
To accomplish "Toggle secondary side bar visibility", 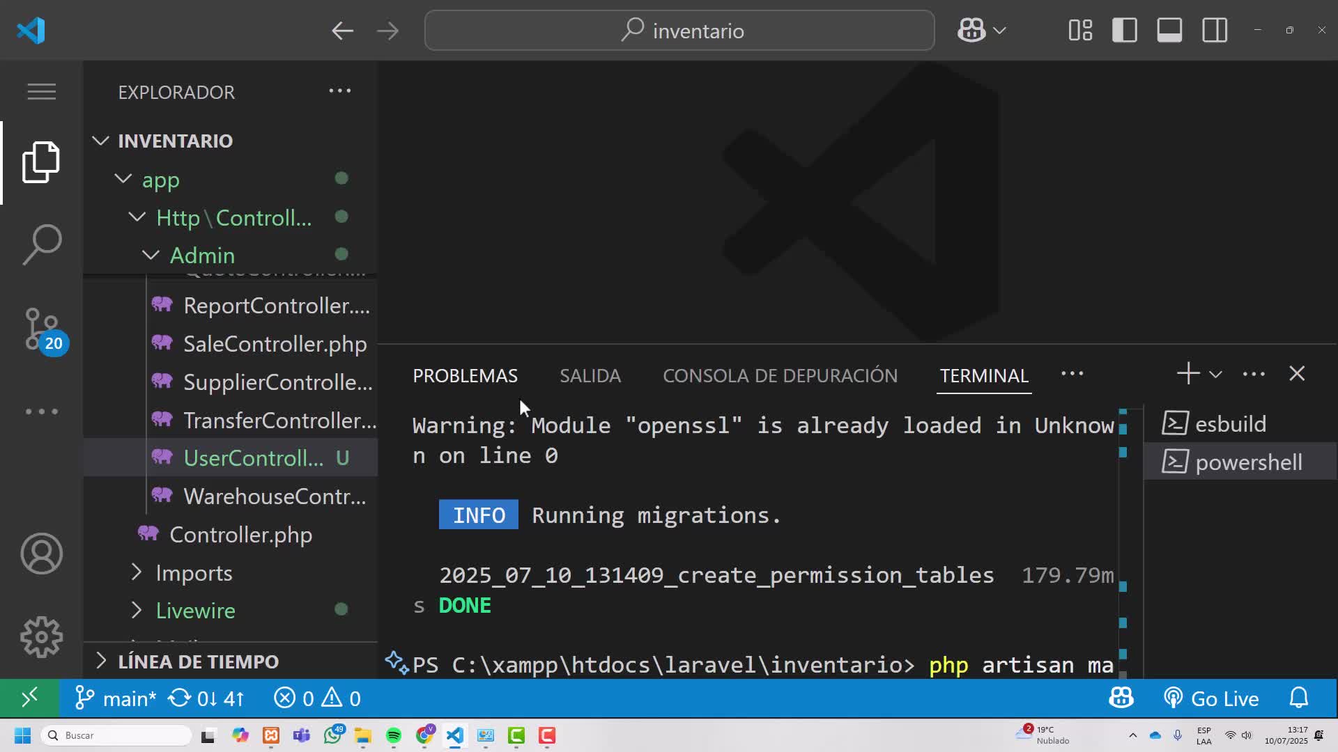I will [1215, 30].
